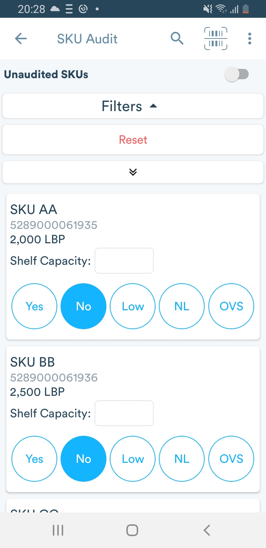The image size is (266, 548).
Task: Select Yes for SKU BB
Action: pyautogui.click(x=34, y=459)
